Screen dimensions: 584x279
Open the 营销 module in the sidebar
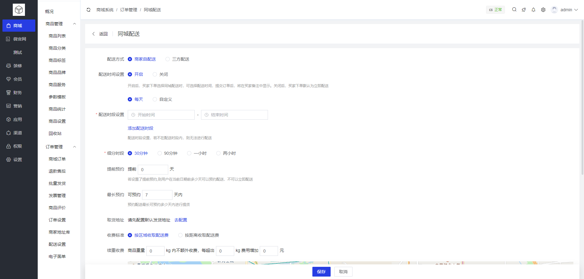(x=17, y=106)
